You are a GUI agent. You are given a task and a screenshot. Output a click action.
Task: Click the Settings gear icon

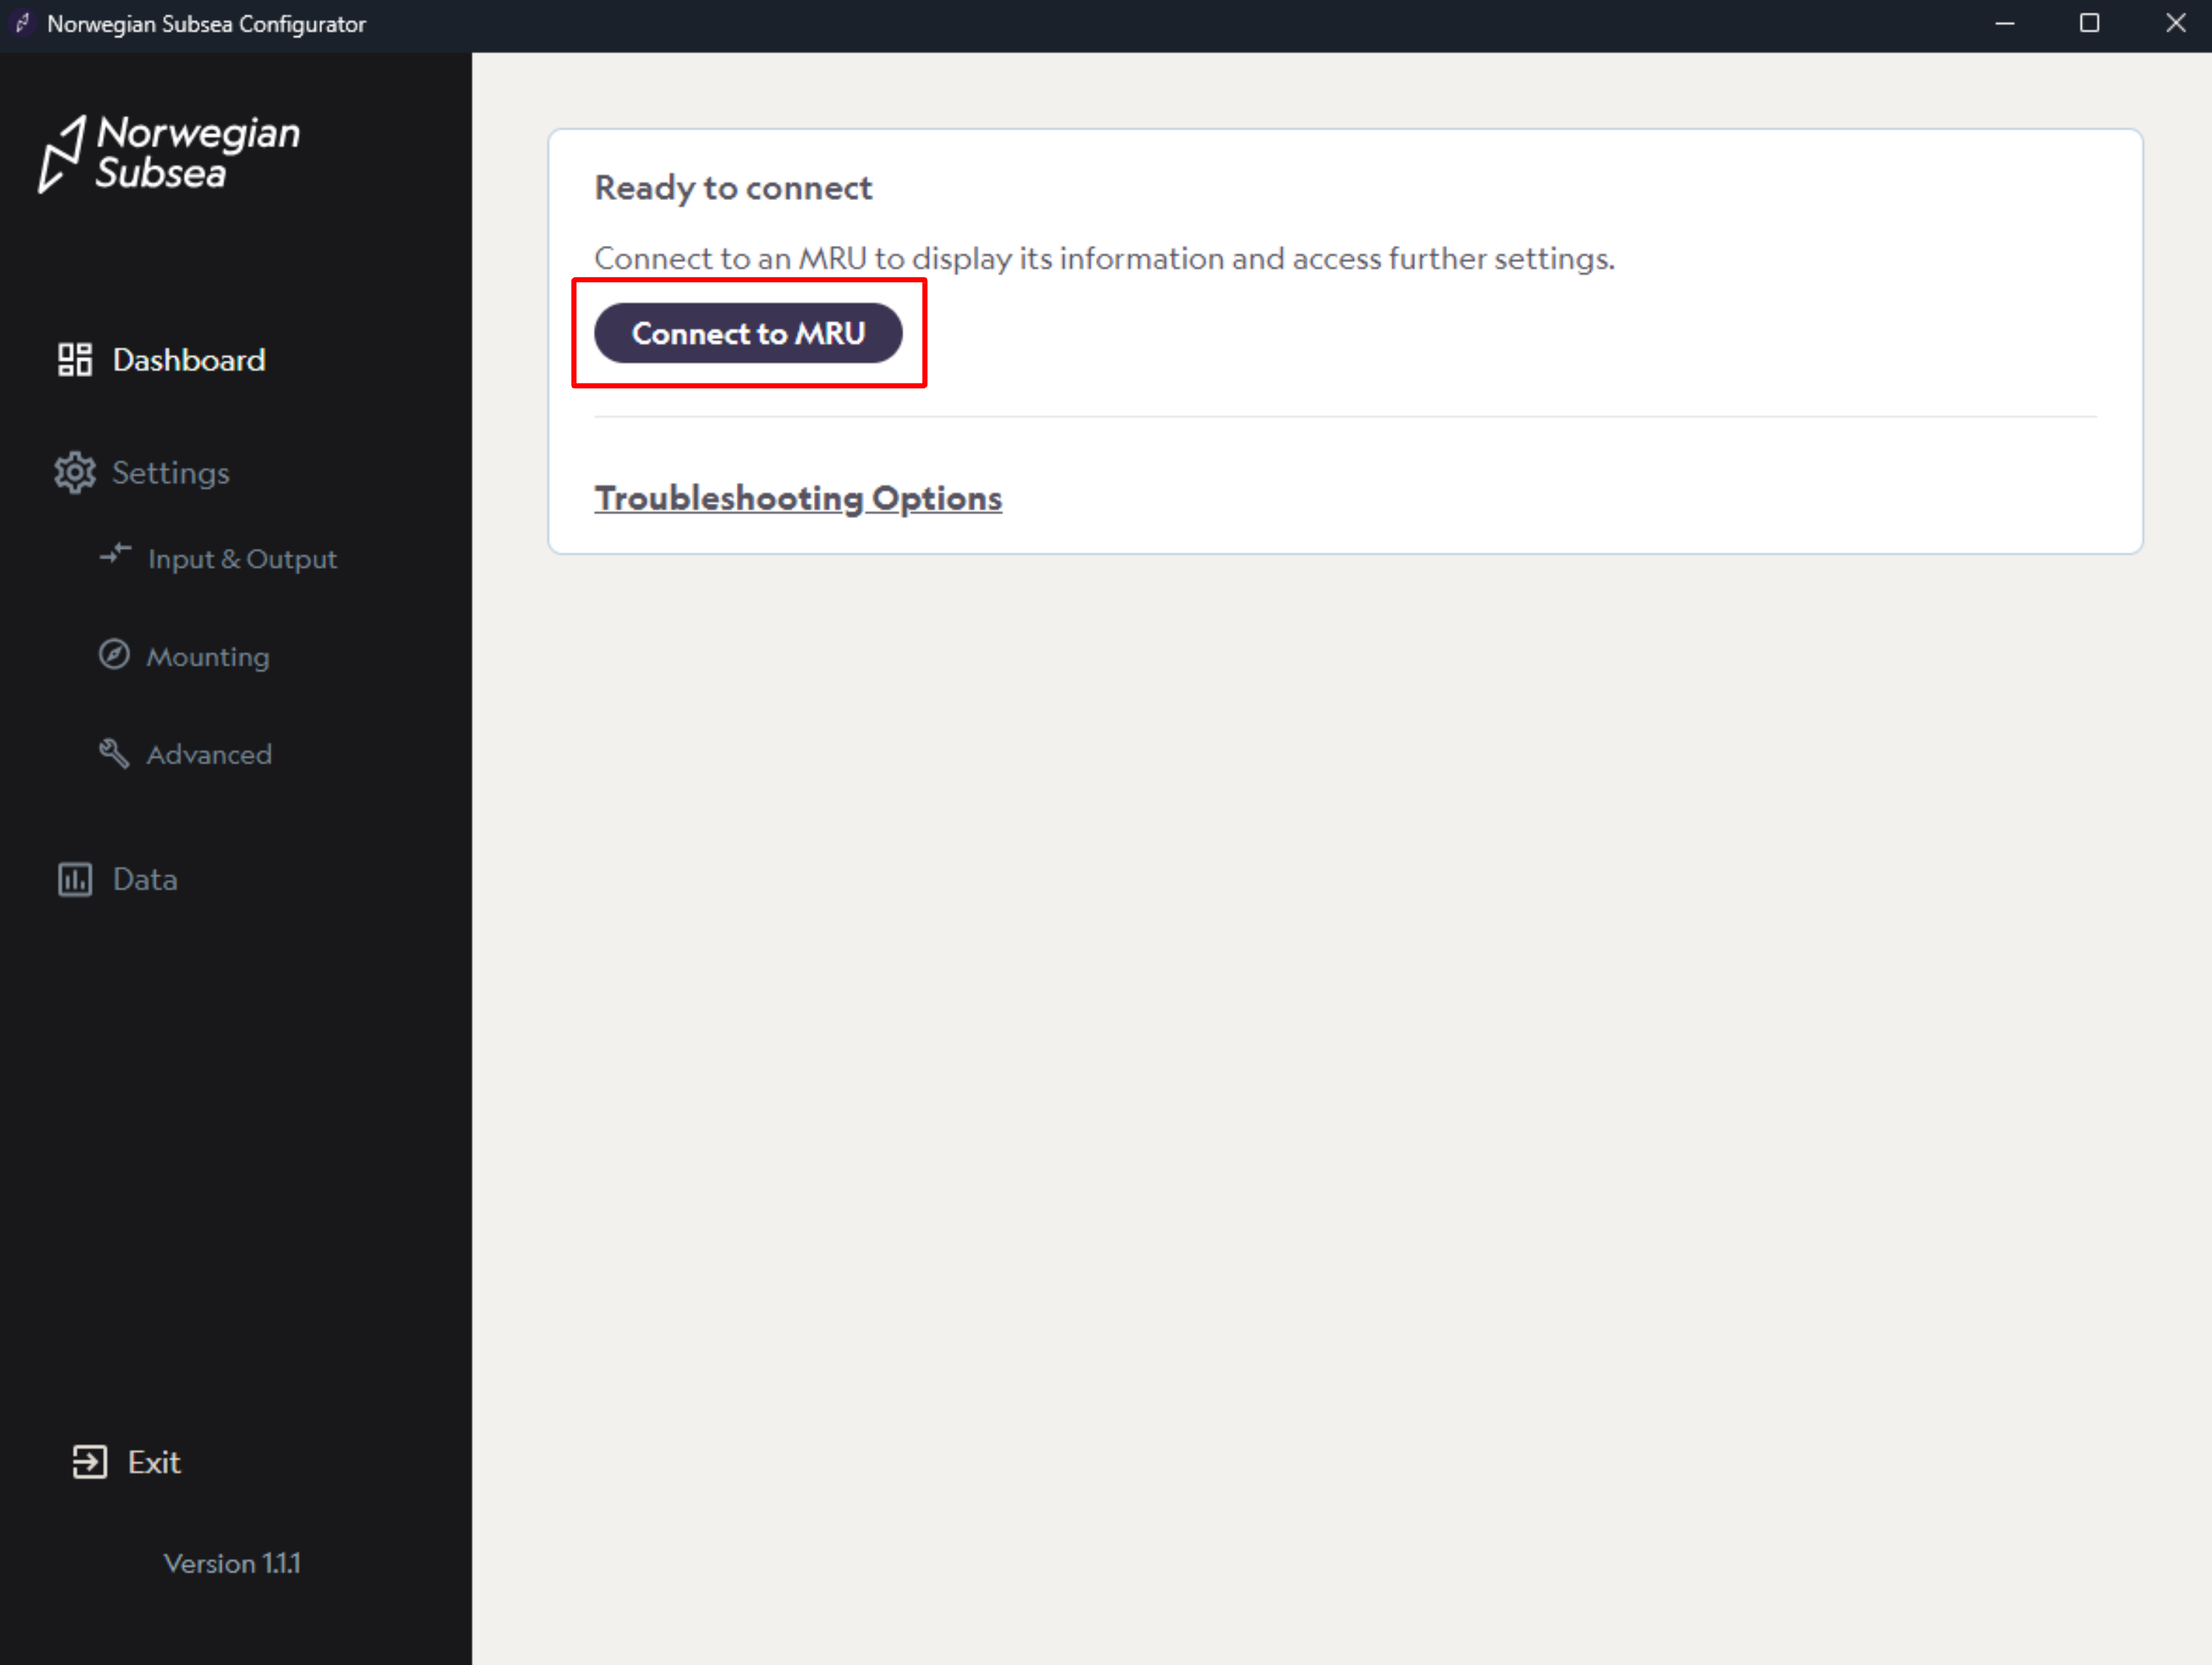click(x=74, y=473)
